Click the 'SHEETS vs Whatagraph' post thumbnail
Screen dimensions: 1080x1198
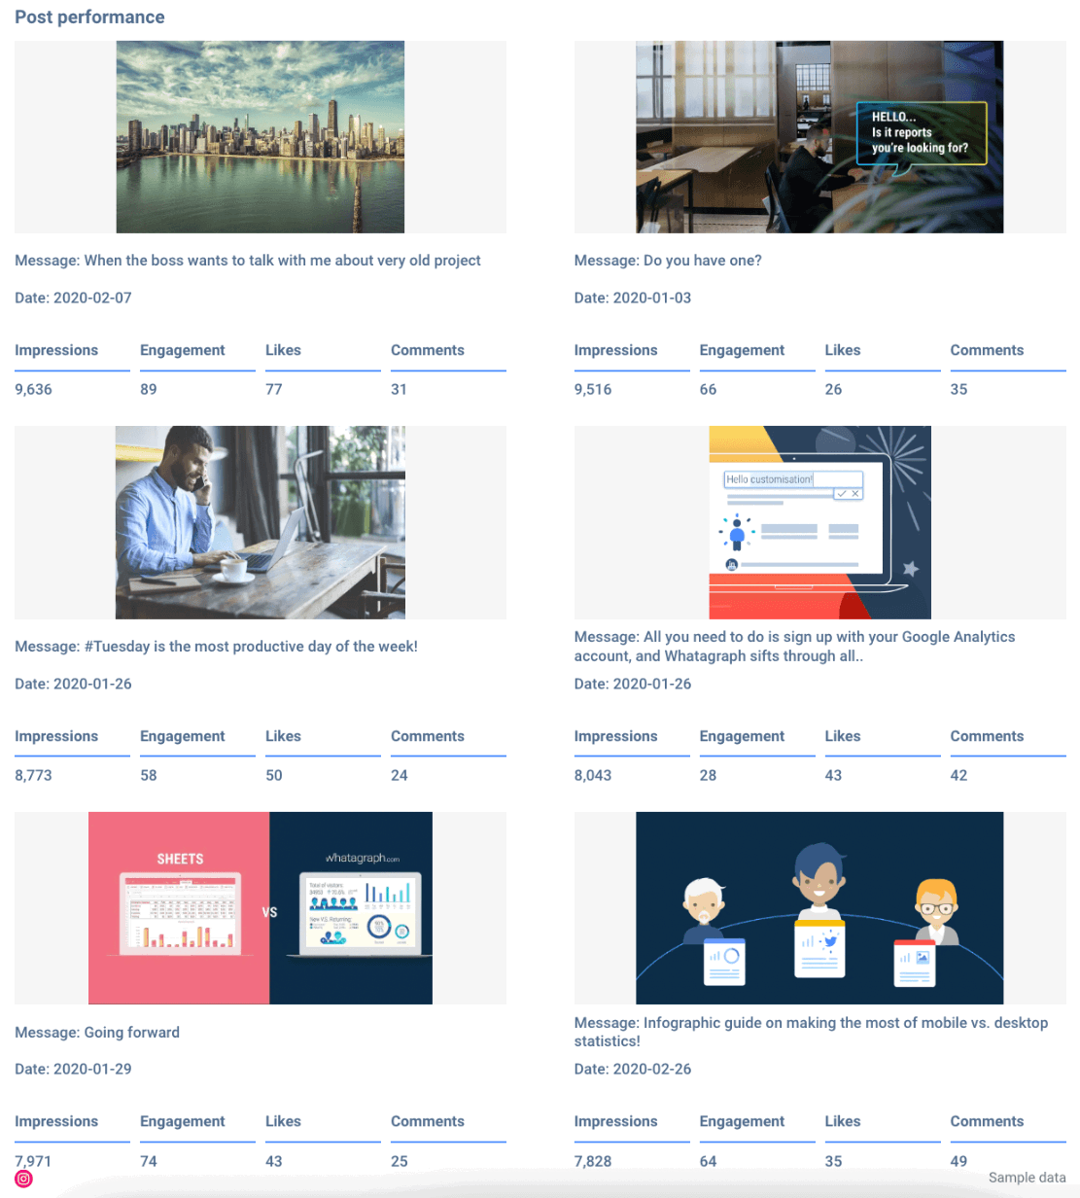pyautogui.click(x=260, y=907)
